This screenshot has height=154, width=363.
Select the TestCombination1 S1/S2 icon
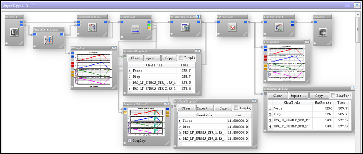click(x=92, y=27)
